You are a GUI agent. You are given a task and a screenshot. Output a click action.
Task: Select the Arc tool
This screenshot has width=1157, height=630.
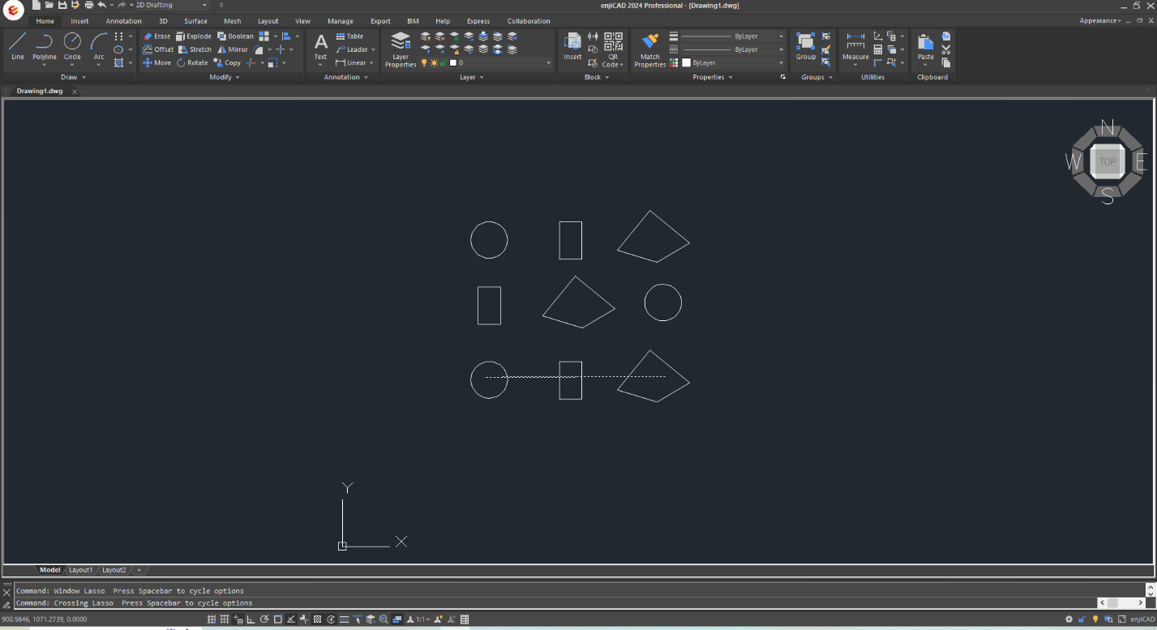[x=99, y=46]
